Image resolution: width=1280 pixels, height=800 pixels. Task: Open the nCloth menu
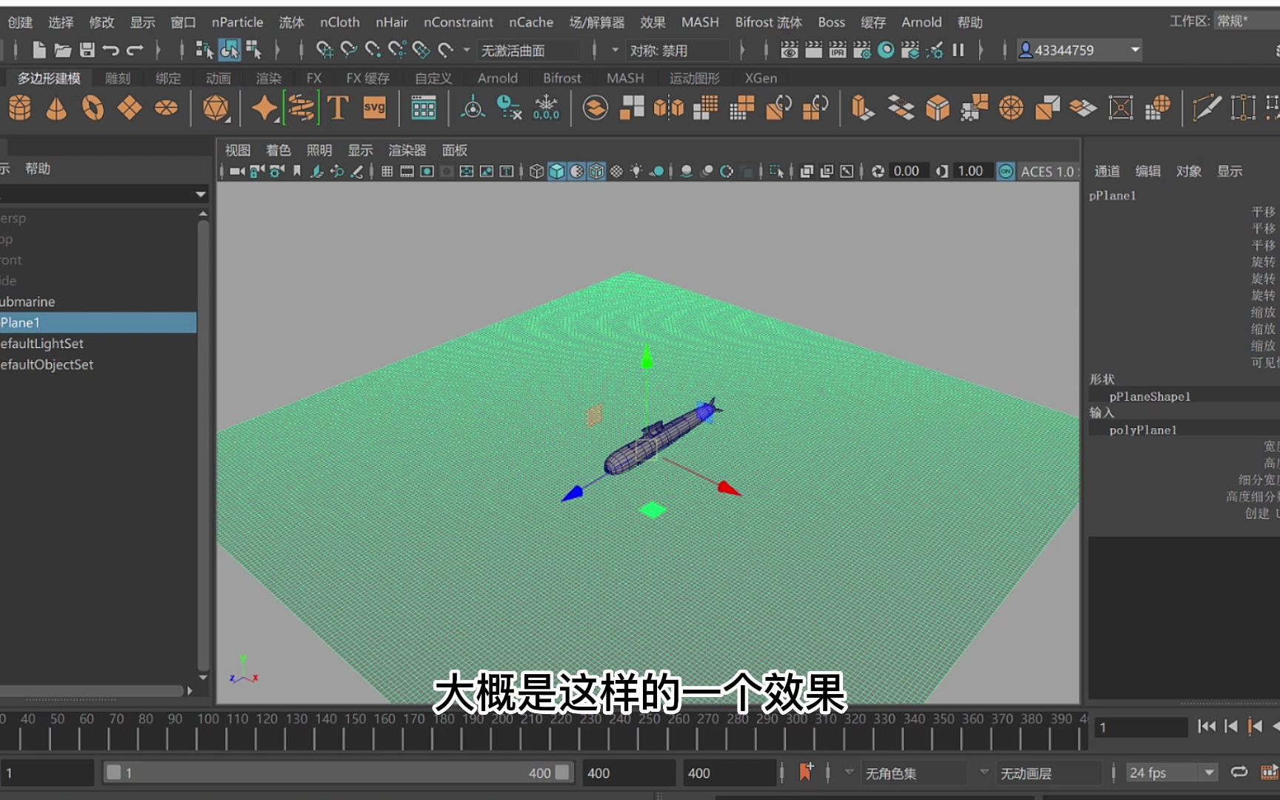click(x=339, y=22)
